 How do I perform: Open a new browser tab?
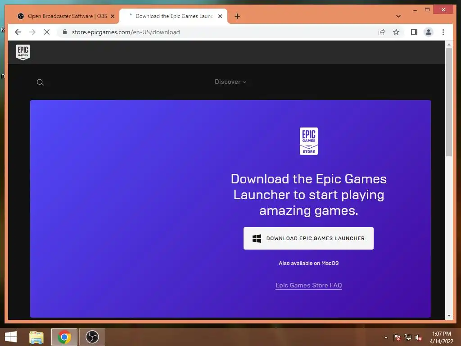pos(237,16)
